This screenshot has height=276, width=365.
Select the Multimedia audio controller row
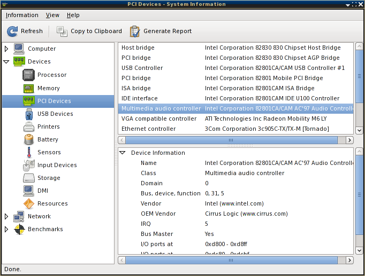tap(236, 108)
